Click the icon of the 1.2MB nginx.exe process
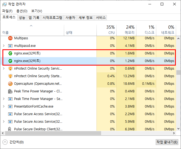The image size is (181, 149). tap(10, 61)
